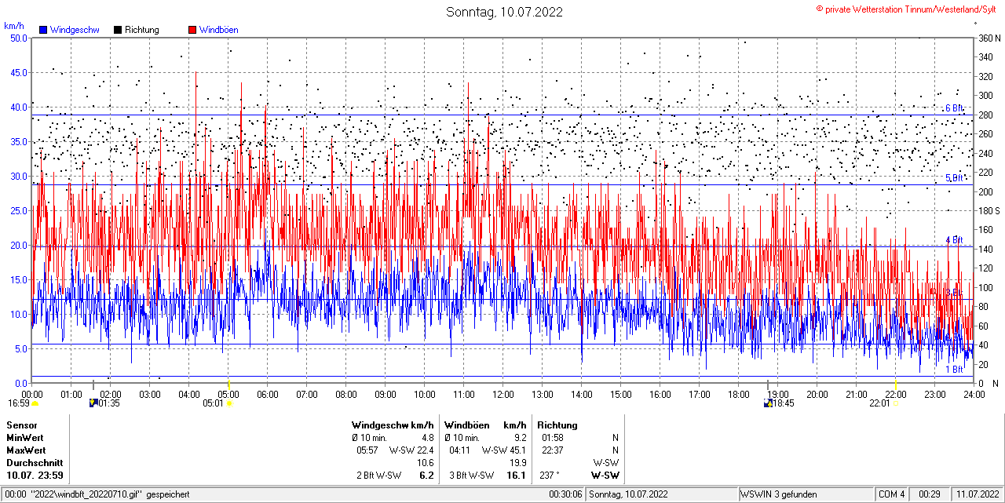Click the 4 Bft line label

point(953,239)
